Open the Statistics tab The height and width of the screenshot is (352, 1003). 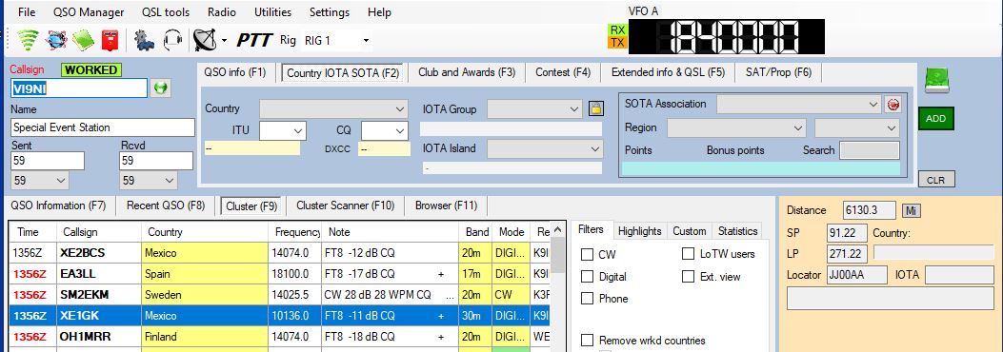[x=737, y=231]
